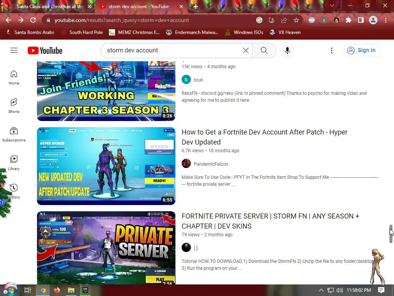Open FORTNITE PRIVATE SERVER STORM FN title
Viewport: 394px width, 296px height.
[x=270, y=221]
